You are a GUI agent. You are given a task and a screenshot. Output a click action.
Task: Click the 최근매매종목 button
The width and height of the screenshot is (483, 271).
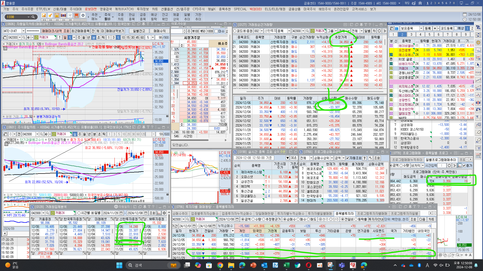[80, 31]
